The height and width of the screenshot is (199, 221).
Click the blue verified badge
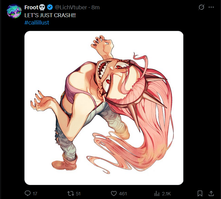[x=50, y=7]
